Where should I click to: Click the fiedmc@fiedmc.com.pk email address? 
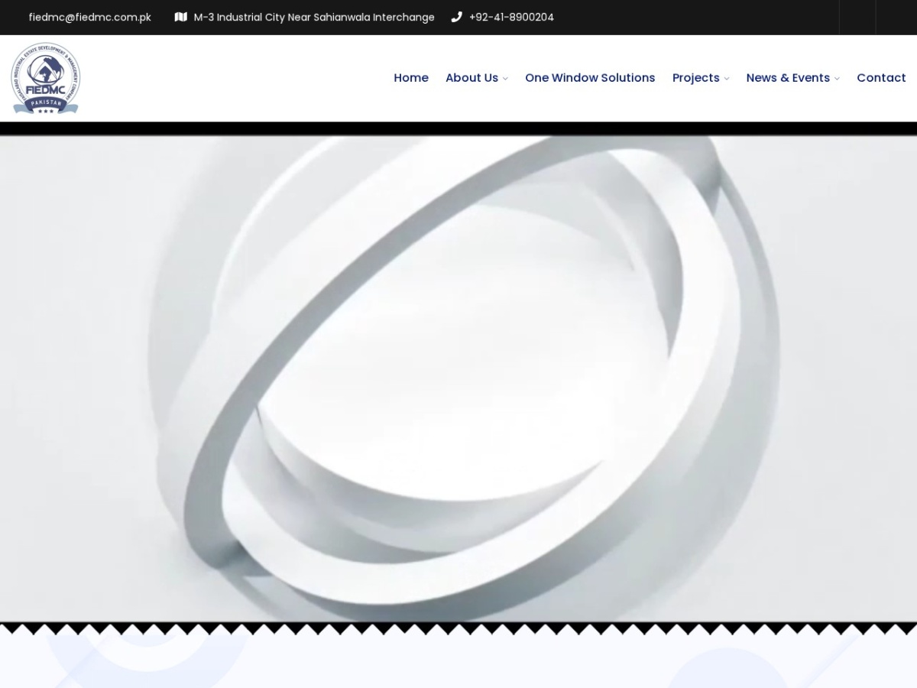pos(90,17)
